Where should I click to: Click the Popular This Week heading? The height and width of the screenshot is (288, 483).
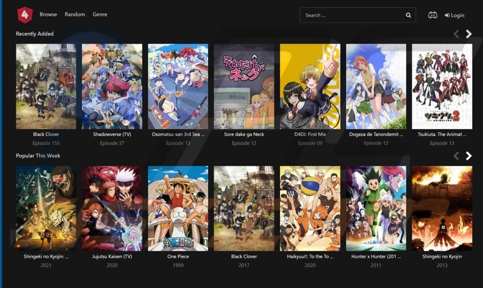[x=38, y=156]
